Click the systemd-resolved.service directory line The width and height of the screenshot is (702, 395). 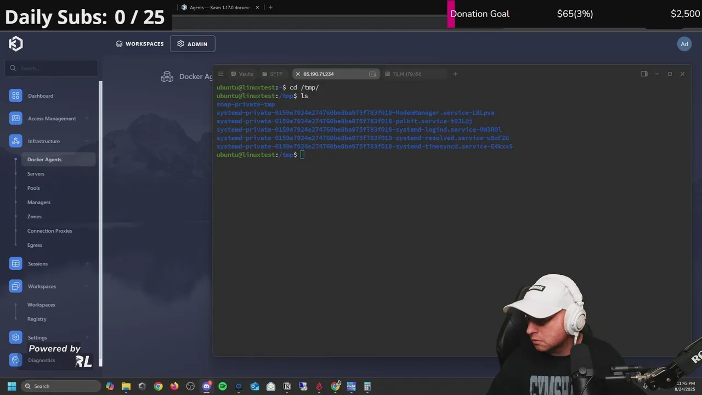(x=363, y=138)
